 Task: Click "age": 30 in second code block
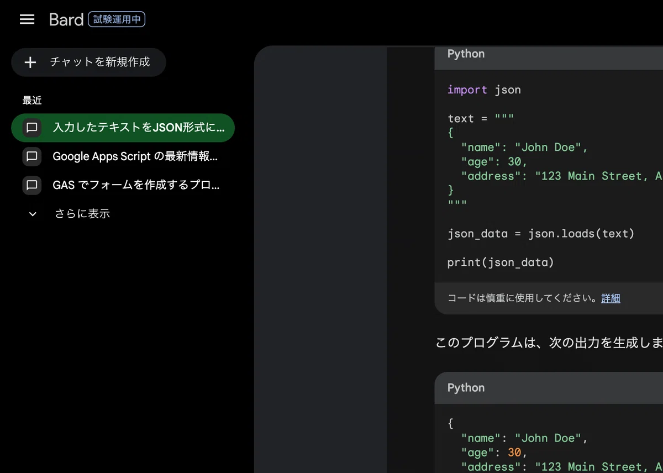click(494, 453)
